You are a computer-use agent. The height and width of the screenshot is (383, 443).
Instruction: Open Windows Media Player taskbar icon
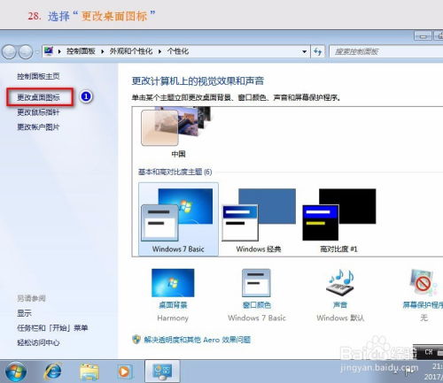click(x=124, y=372)
